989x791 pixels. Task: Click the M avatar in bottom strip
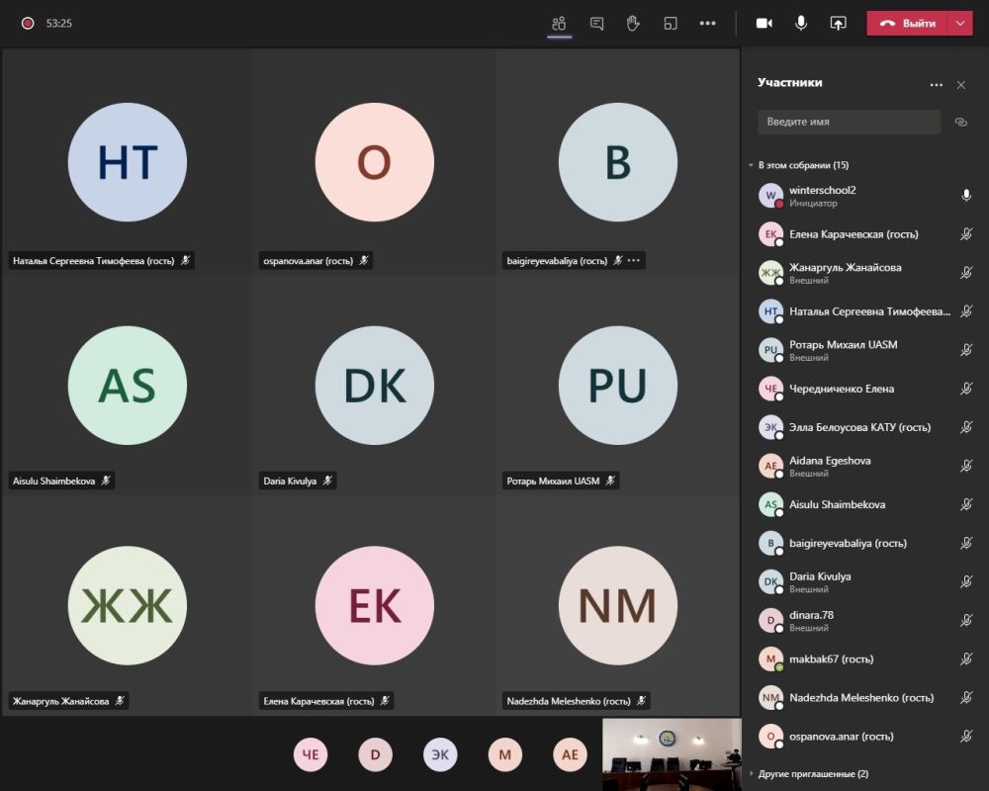505,754
